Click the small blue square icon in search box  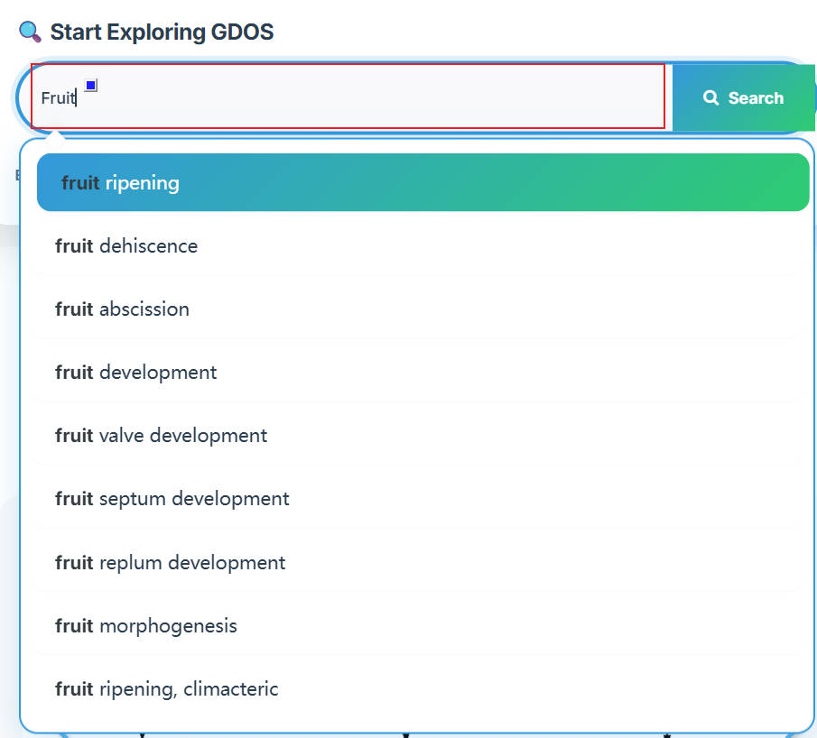point(90,85)
